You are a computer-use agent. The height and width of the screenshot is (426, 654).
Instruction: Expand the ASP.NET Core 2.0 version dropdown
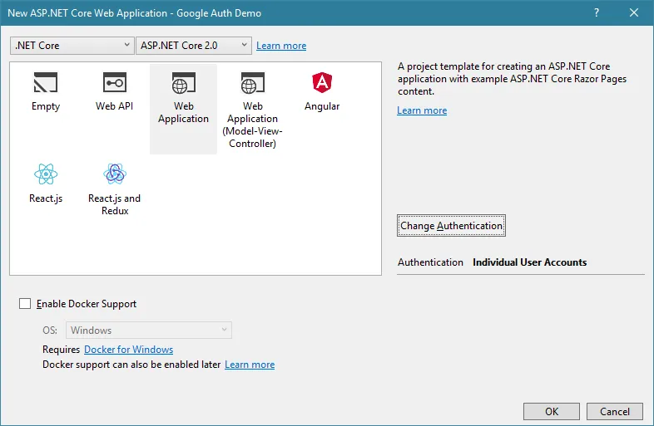[x=194, y=46]
